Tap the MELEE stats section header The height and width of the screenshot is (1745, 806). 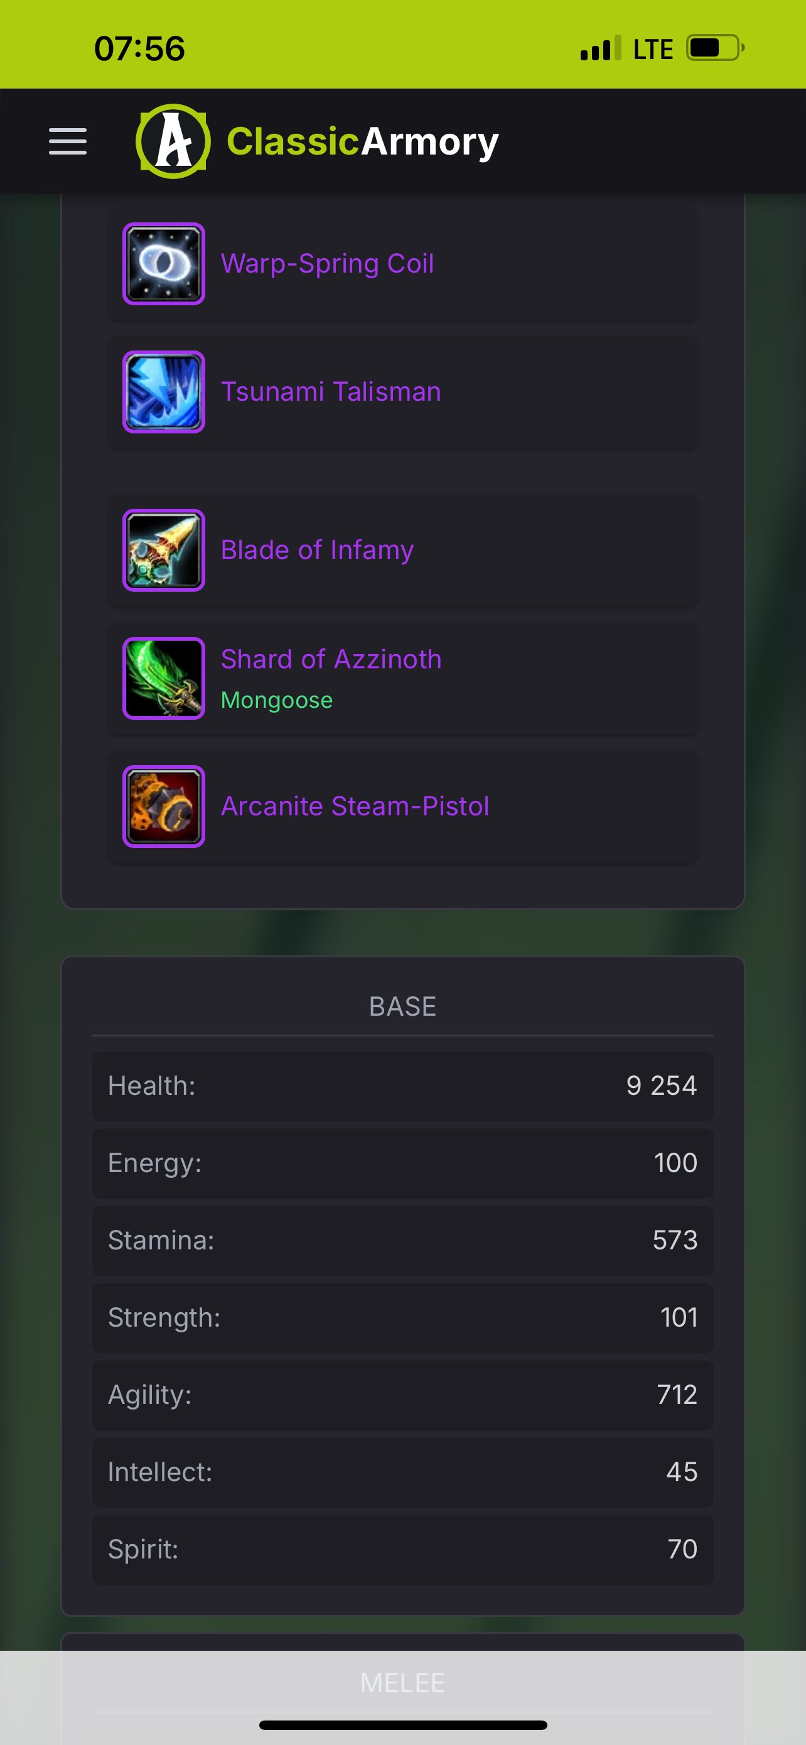coord(402,1683)
